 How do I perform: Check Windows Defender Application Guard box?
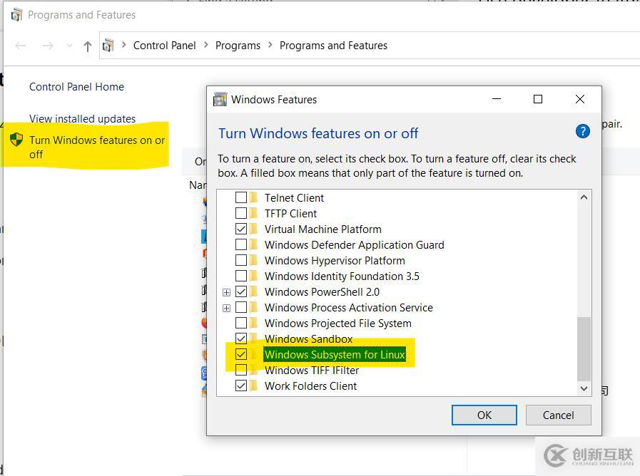(241, 244)
